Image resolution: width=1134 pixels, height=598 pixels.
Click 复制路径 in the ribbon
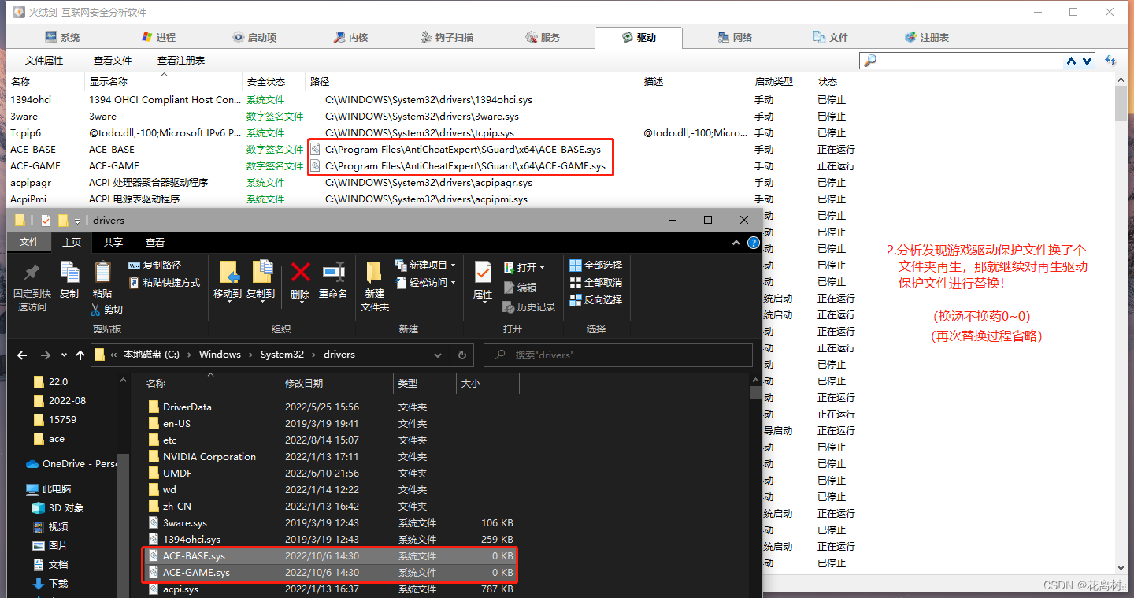pos(154,266)
